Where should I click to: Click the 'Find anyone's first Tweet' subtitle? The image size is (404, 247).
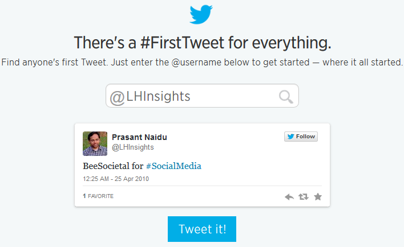202,63
